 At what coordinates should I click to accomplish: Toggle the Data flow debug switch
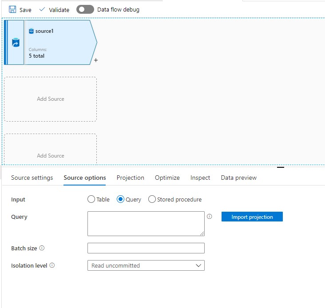point(85,9)
